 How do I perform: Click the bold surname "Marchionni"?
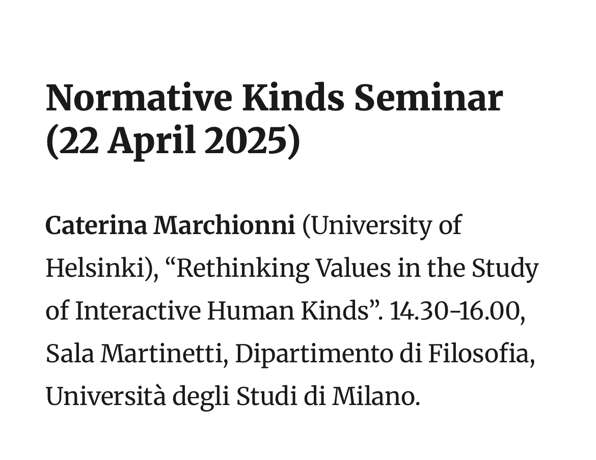[x=224, y=226]
